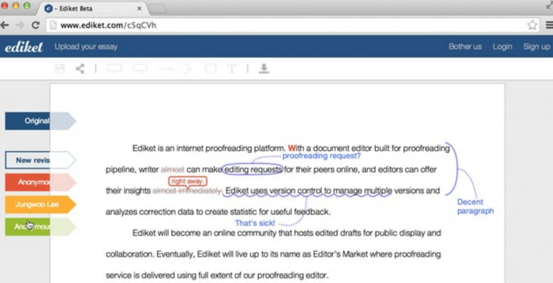Image resolution: width=553 pixels, height=283 pixels.
Task: Select the speech bubble comment tool
Action: tap(114, 69)
